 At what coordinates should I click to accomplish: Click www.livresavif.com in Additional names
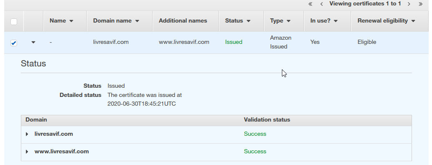coord(184,42)
